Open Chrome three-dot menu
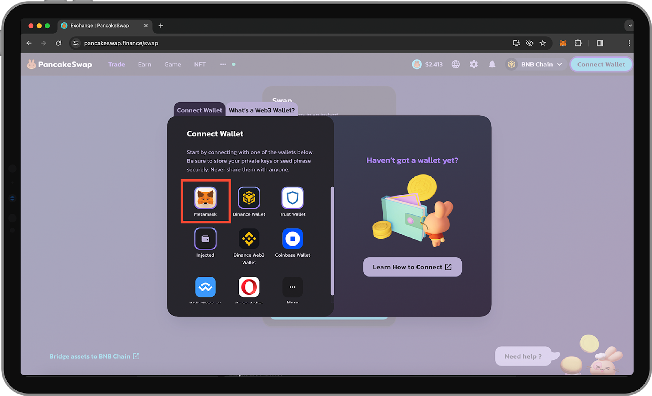Screen dimensions: 652x396 click(629, 43)
